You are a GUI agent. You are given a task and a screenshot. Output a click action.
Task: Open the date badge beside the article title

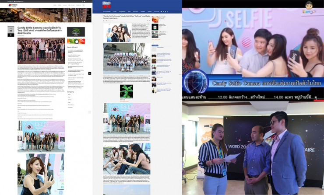click(11, 30)
